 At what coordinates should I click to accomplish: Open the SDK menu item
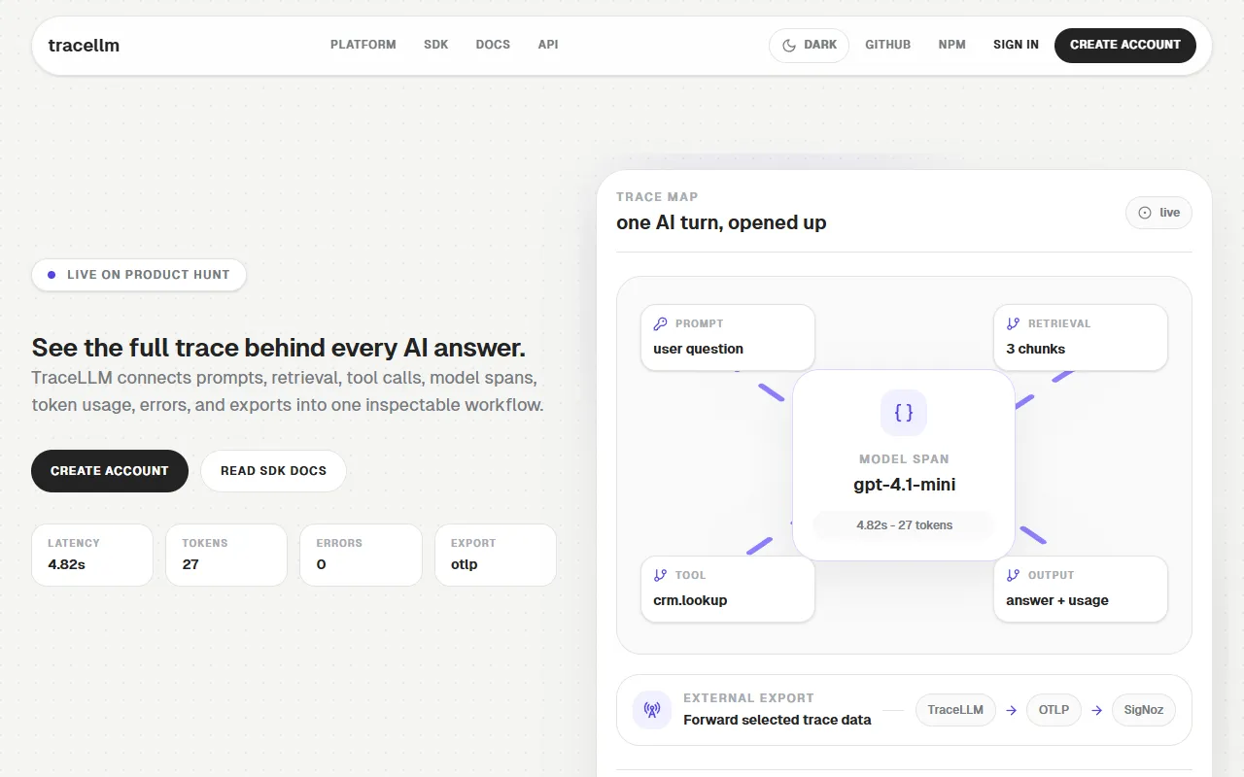tap(436, 45)
